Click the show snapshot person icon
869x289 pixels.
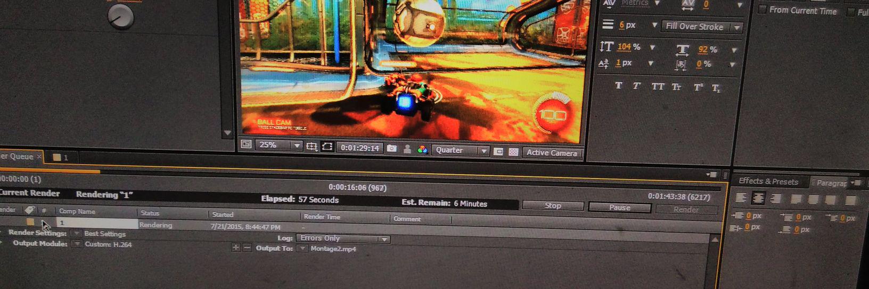407,149
